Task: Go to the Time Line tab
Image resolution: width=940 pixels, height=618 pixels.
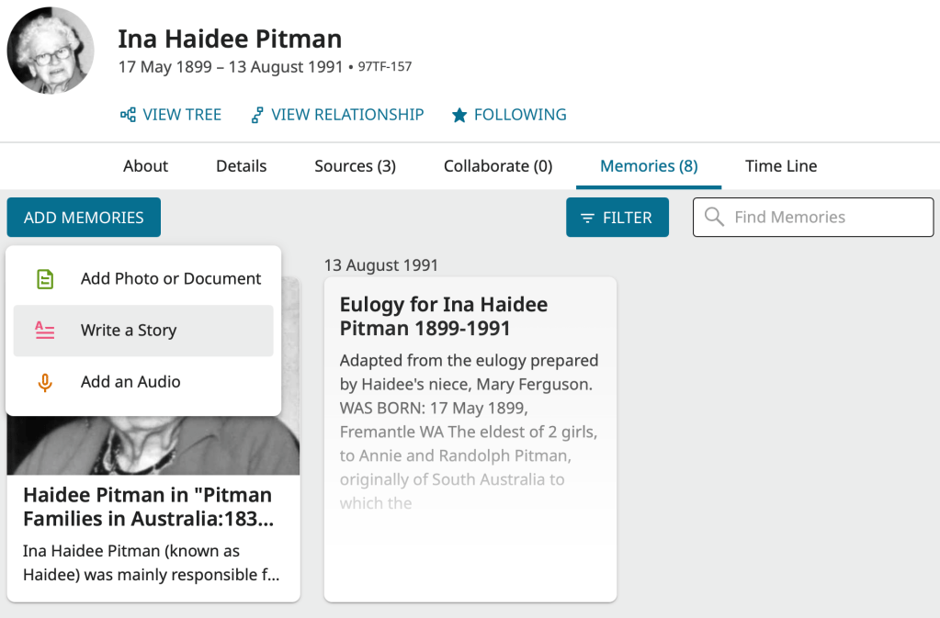Action: [x=781, y=166]
